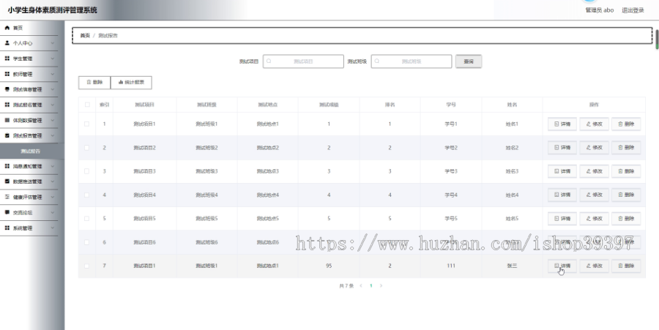The width and height of the screenshot is (659, 330).
Task: Collapse 测试报告管理 using its chevron
Action: pos(53,135)
